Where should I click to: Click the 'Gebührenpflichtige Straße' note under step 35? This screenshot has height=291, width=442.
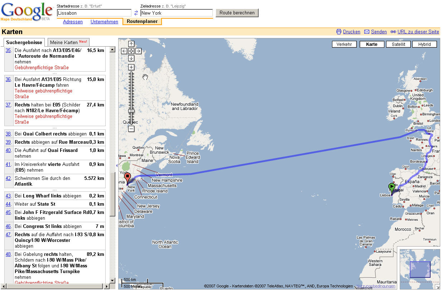(x=42, y=68)
